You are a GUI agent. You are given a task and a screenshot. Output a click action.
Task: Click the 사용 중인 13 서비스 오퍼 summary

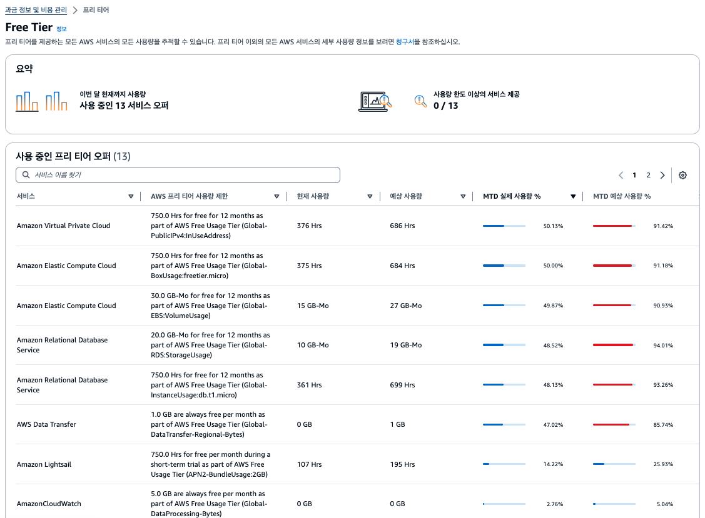point(124,106)
